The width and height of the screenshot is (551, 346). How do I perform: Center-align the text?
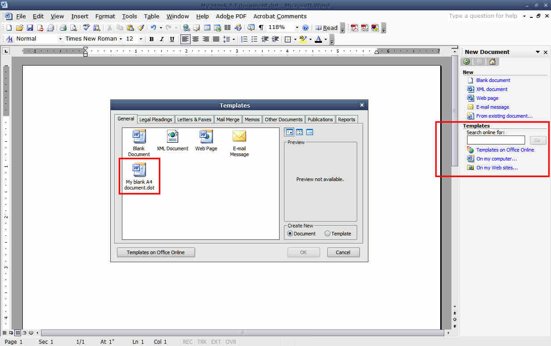(x=196, y=39)
